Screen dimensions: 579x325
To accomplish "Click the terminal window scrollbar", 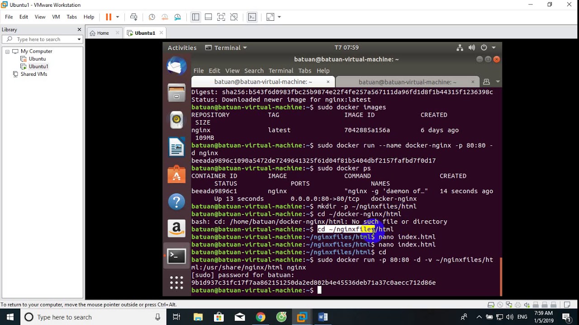I will [x=501, y=276].
